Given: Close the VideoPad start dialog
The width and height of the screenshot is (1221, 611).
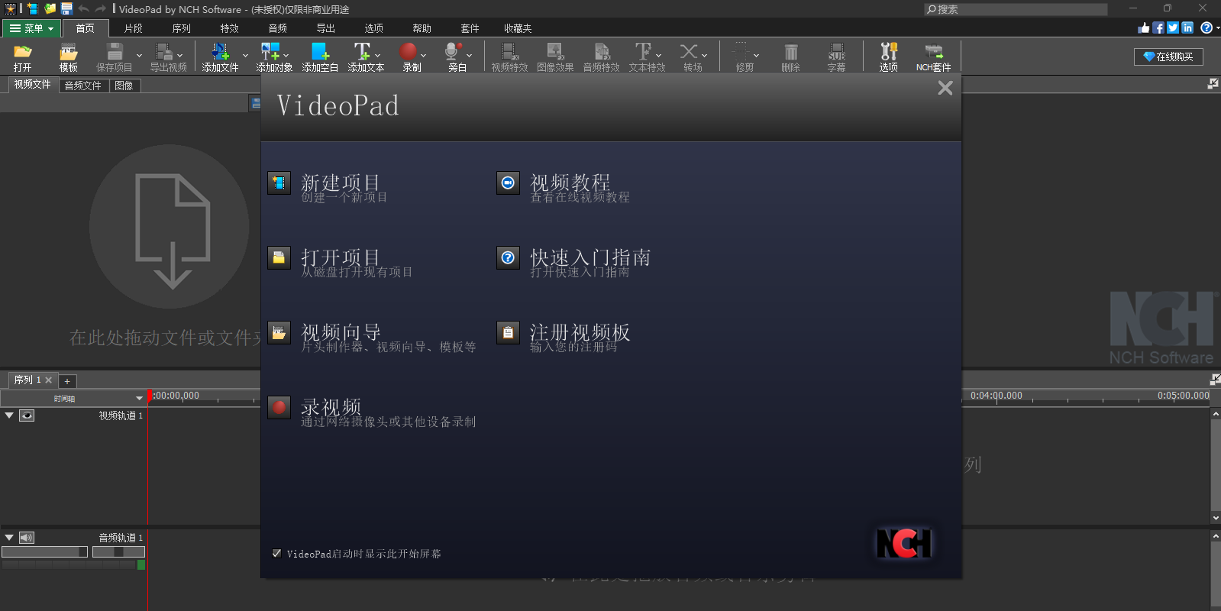Looking at the screenshot, I should tap(945, 88).
